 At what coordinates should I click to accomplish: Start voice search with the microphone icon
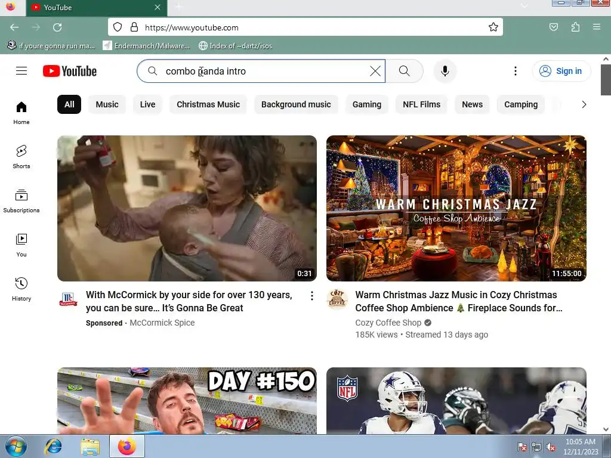tap(445, 71)
